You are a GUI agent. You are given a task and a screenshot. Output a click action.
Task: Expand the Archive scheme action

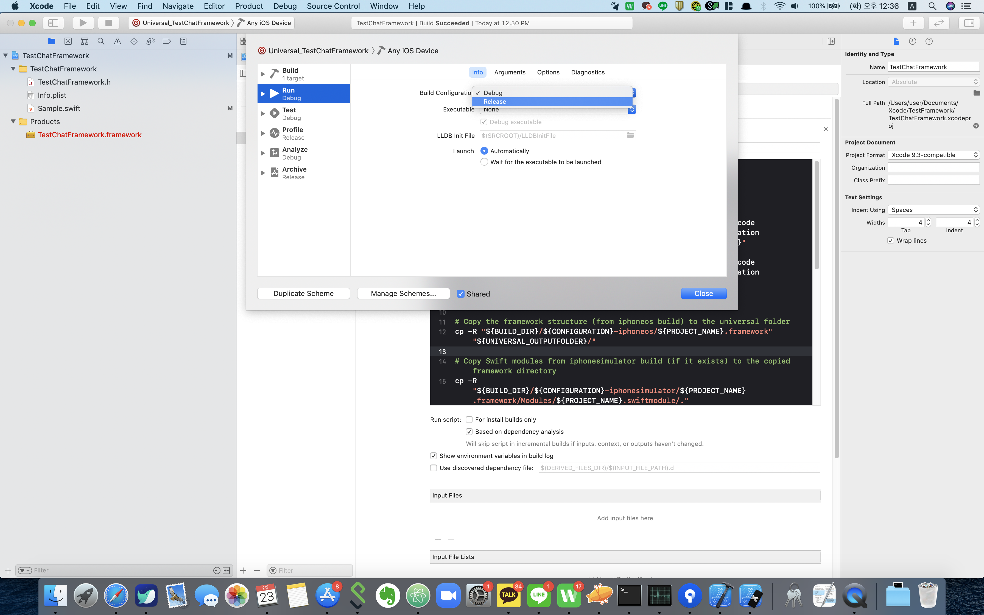tap(263, 173)
